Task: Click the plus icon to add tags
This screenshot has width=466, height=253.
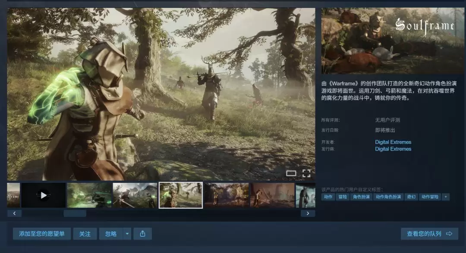Action: [x=445, y=197]
